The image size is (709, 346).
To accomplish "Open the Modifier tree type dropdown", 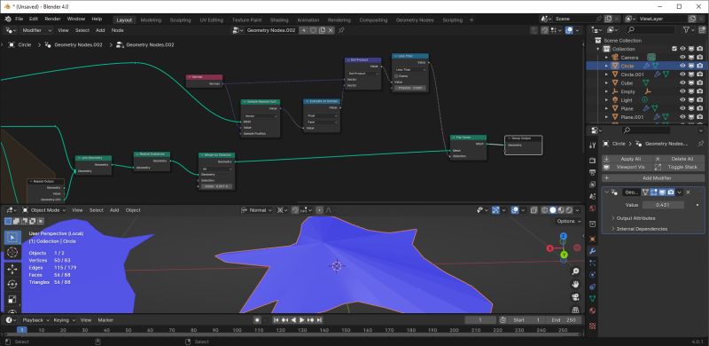I will [x=36, y=30].
